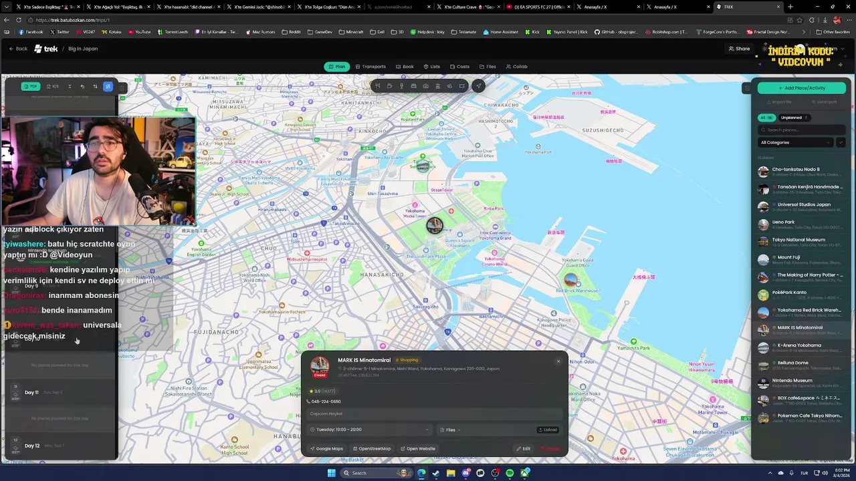Click Import file option
This screenshot has height=481, width=856.
778,102
